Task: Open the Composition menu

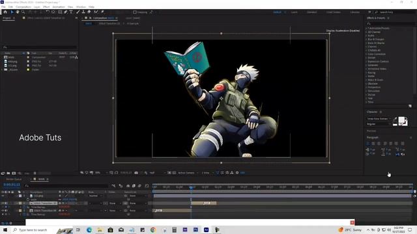Action: [23, 7]
